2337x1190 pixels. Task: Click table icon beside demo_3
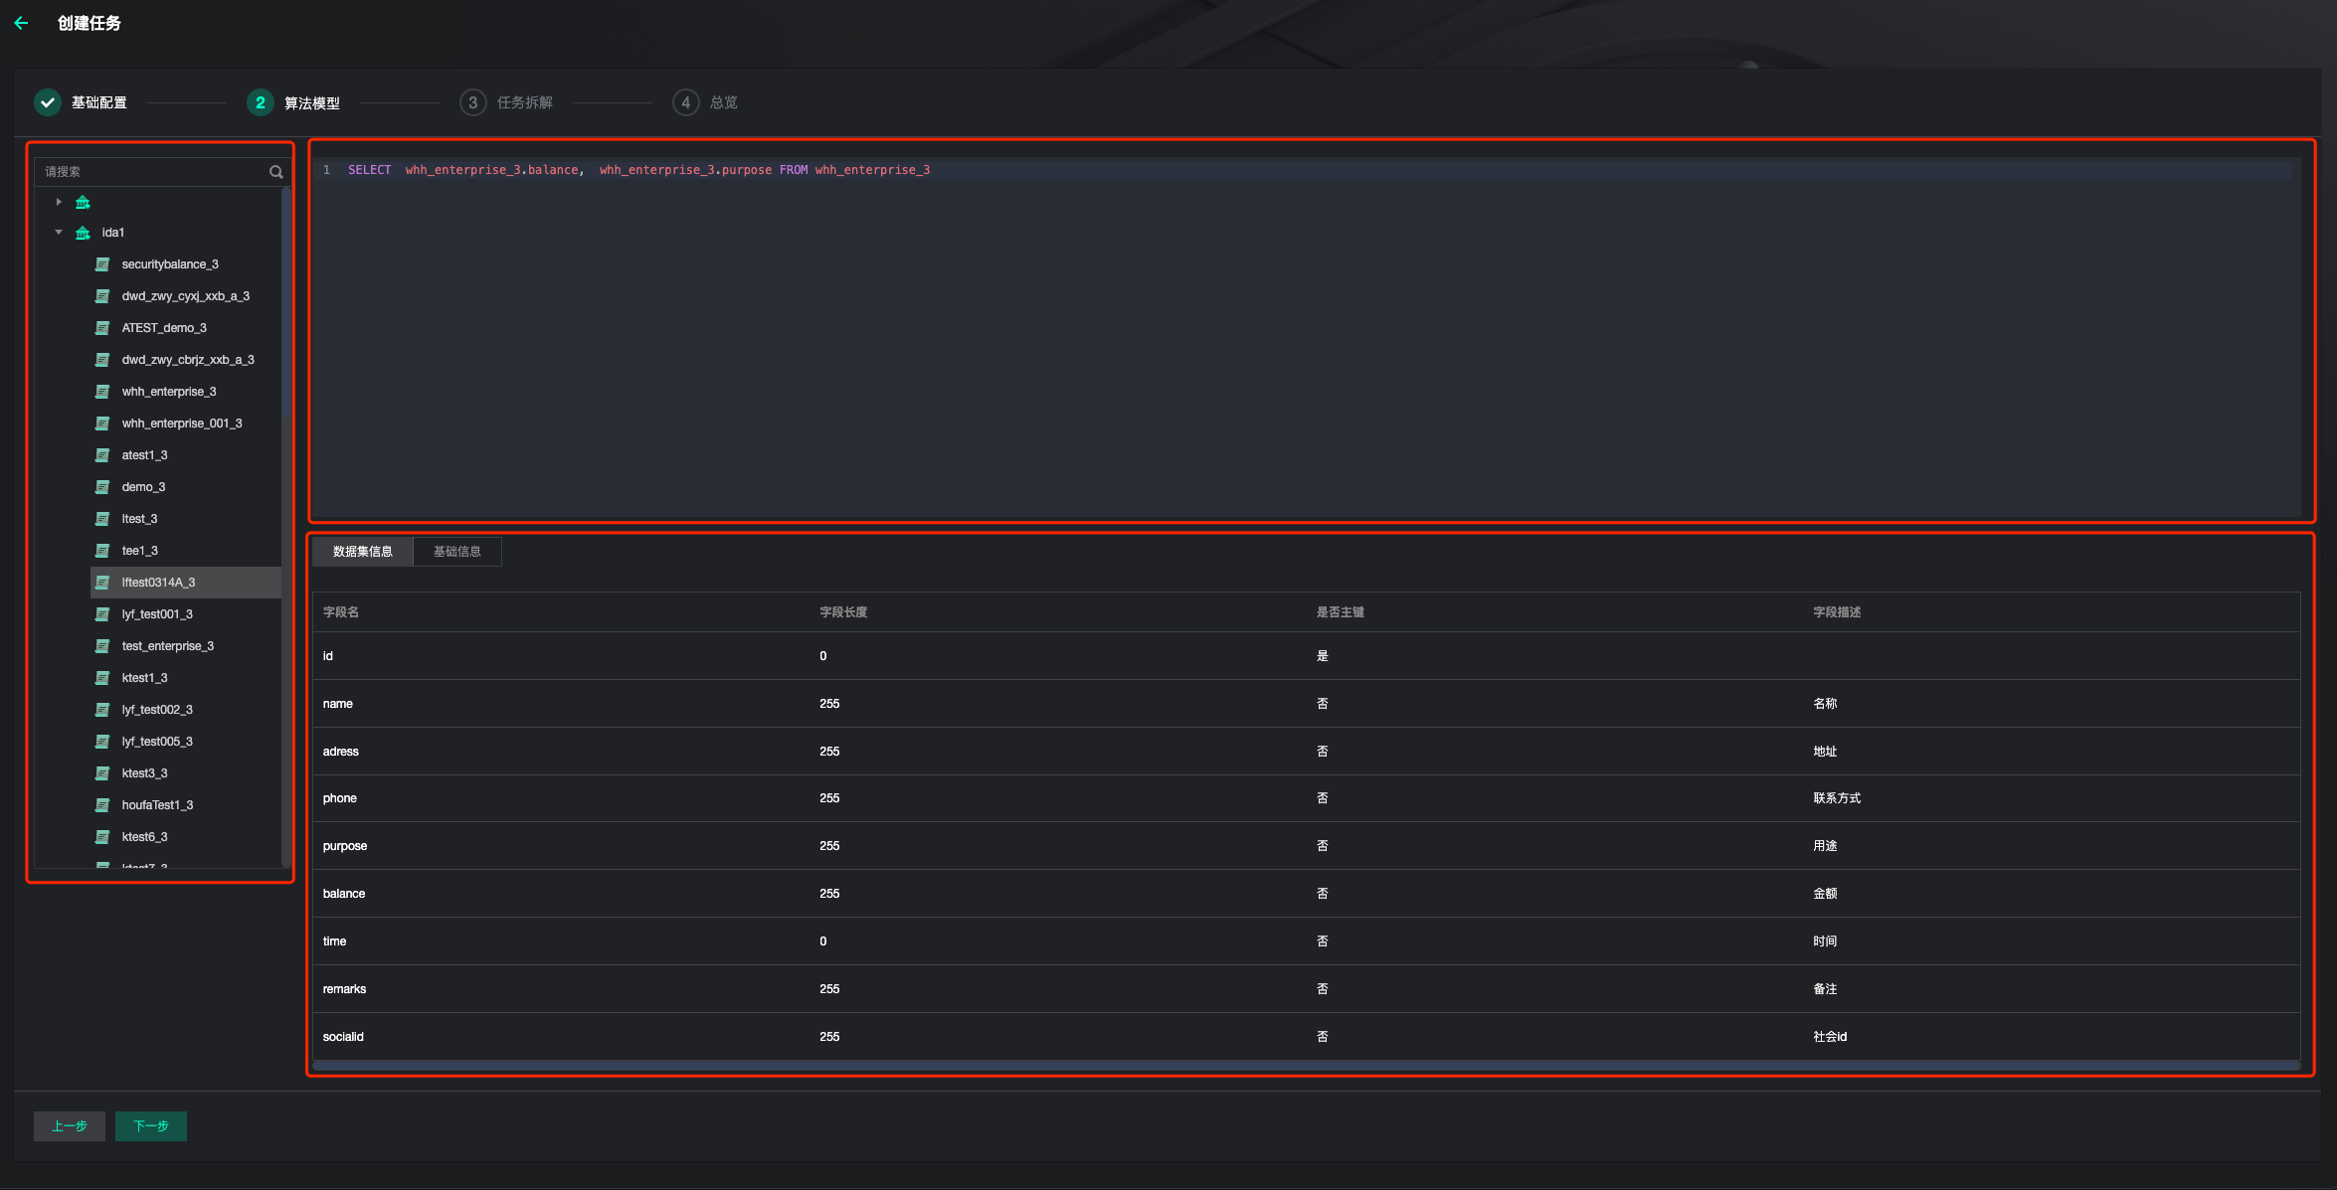101,487
